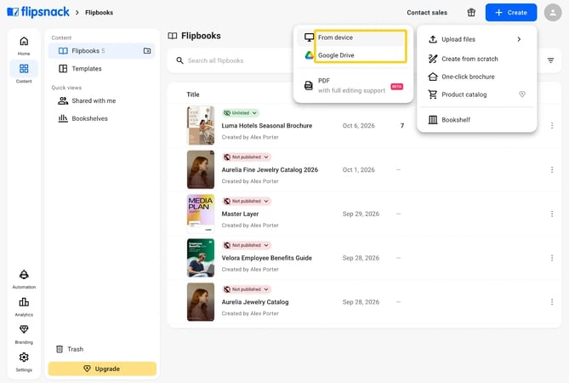This screenshot has width=569, height=383.
Task: Click the Sep 29, 2026 date
Action: pos(361,214)
